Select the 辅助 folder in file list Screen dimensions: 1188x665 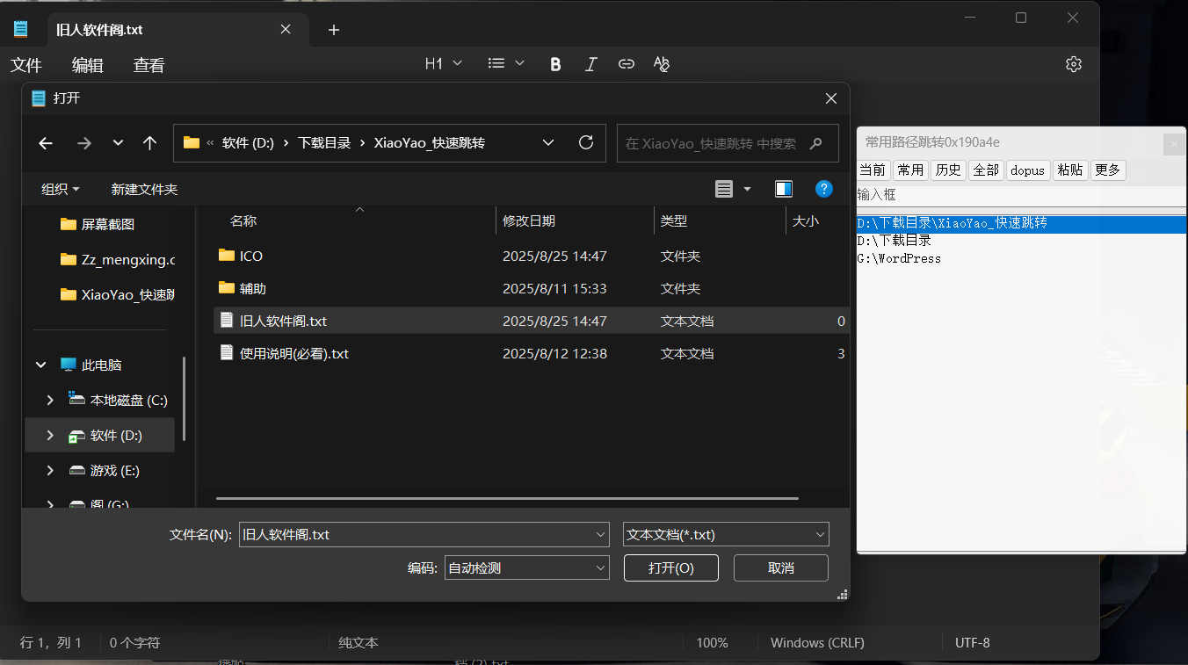(532, 288)
